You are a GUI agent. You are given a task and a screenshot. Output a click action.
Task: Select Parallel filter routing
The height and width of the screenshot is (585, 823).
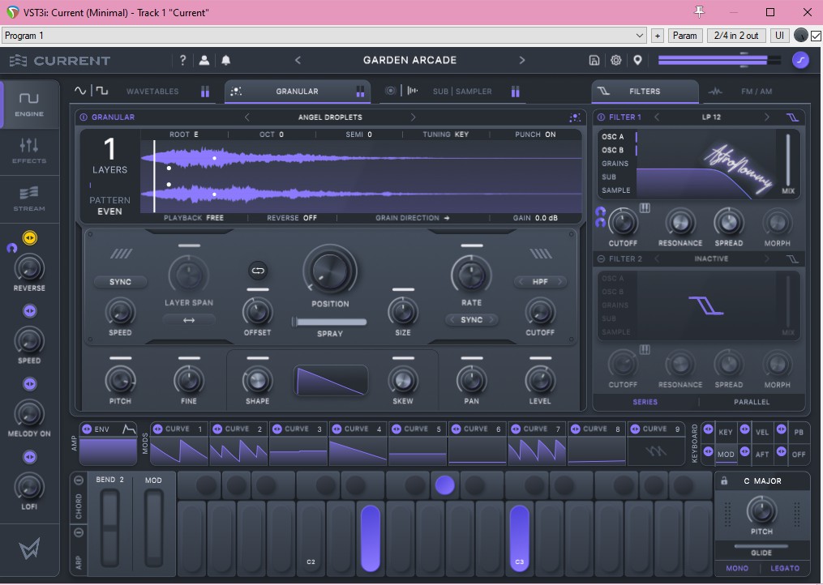[752, 402]
